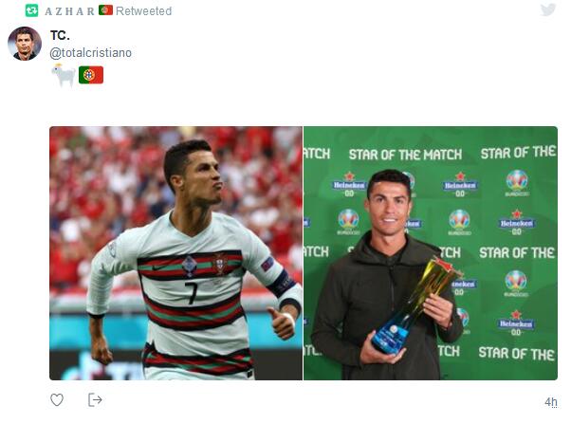
Task: Click Star of the Match text in photo
Action: tap(405, 155)
